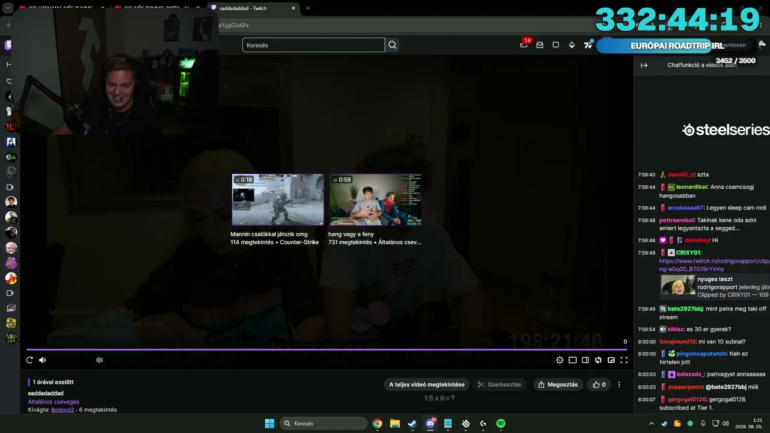Open the 'nyuges teszt' clip preview card
770x433 pixels.
(715, 287)
